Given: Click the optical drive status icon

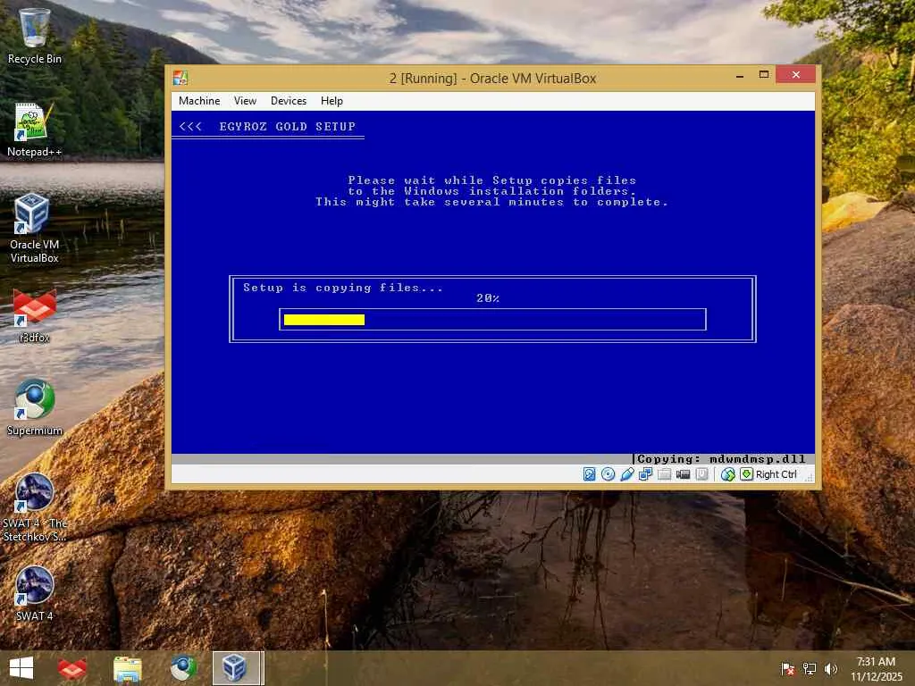Looking at the screenshot, I should 608,474.
